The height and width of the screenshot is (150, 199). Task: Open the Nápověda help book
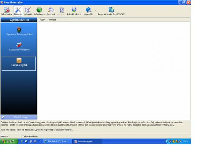(88, 11)
